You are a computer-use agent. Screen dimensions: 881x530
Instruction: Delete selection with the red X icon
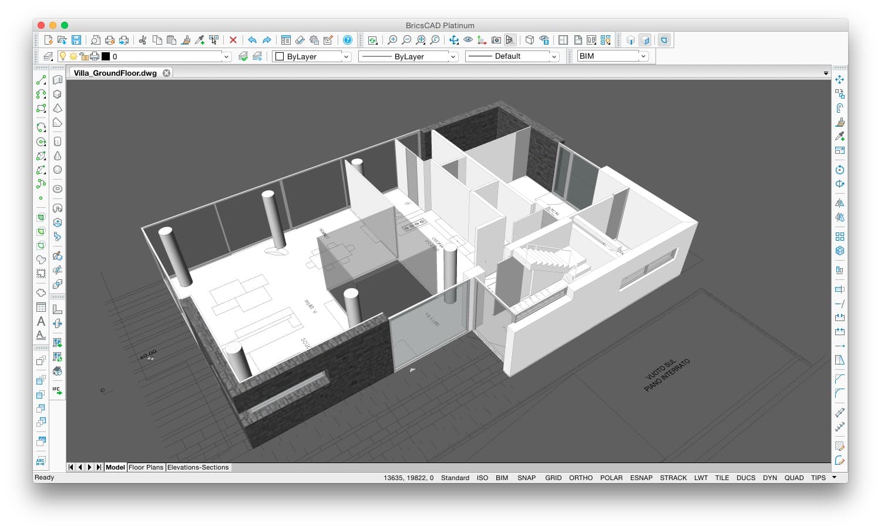(x=233, y=40)
